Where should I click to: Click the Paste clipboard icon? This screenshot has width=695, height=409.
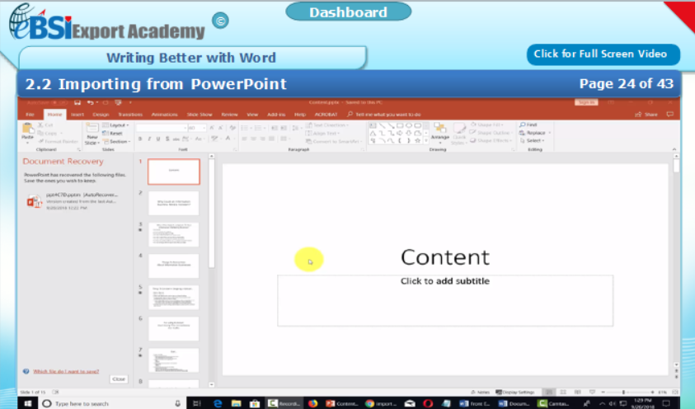pos(27,129)
